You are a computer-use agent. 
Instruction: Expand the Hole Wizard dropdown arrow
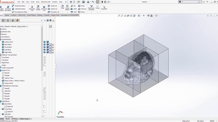click(x=38, y=12)
